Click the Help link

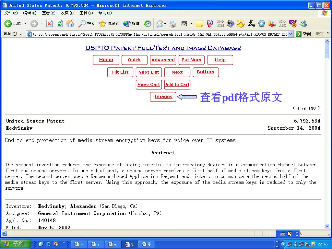point(220,60)
